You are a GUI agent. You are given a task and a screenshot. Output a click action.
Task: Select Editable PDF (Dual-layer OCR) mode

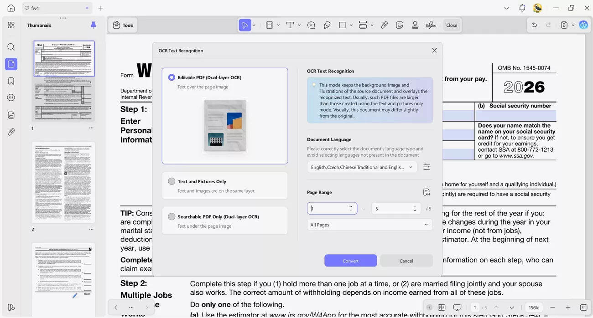[x=172, y=77]
